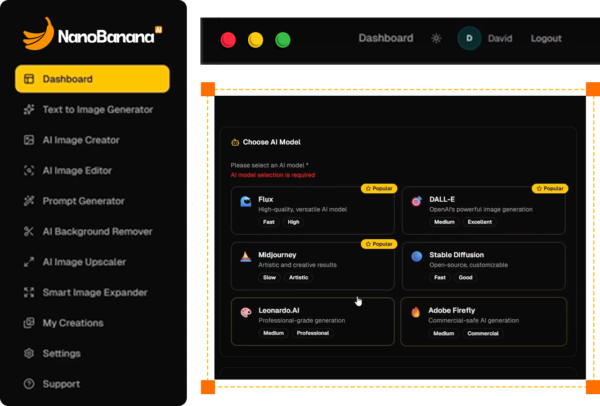Click the AI Image Creator picture icon
Screen dimensions: 600x406
[29, 140]
